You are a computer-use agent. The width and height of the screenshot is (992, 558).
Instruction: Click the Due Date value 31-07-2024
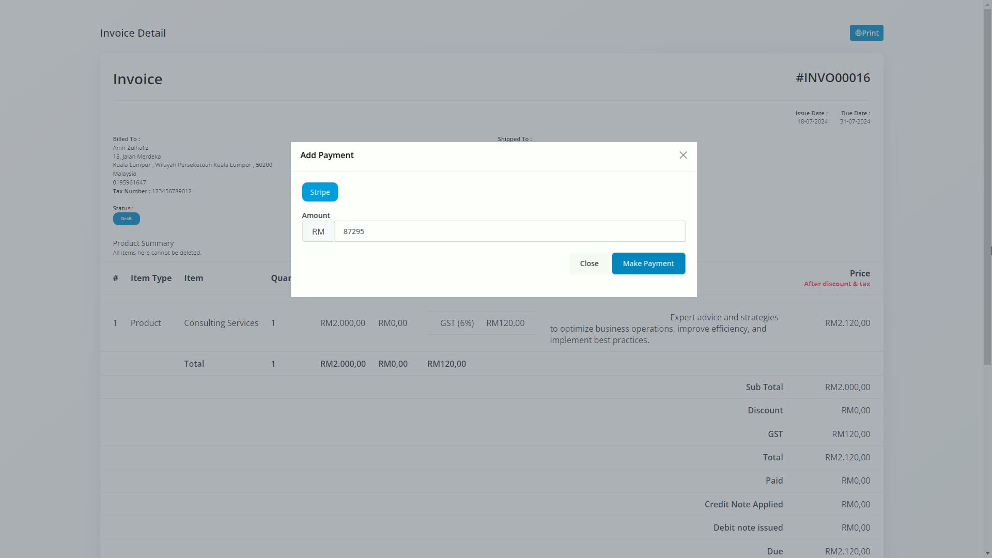[855, 121]
